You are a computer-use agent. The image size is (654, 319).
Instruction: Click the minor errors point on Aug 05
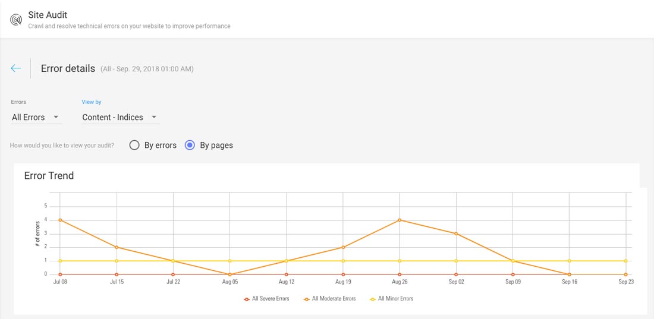point(230,261)
